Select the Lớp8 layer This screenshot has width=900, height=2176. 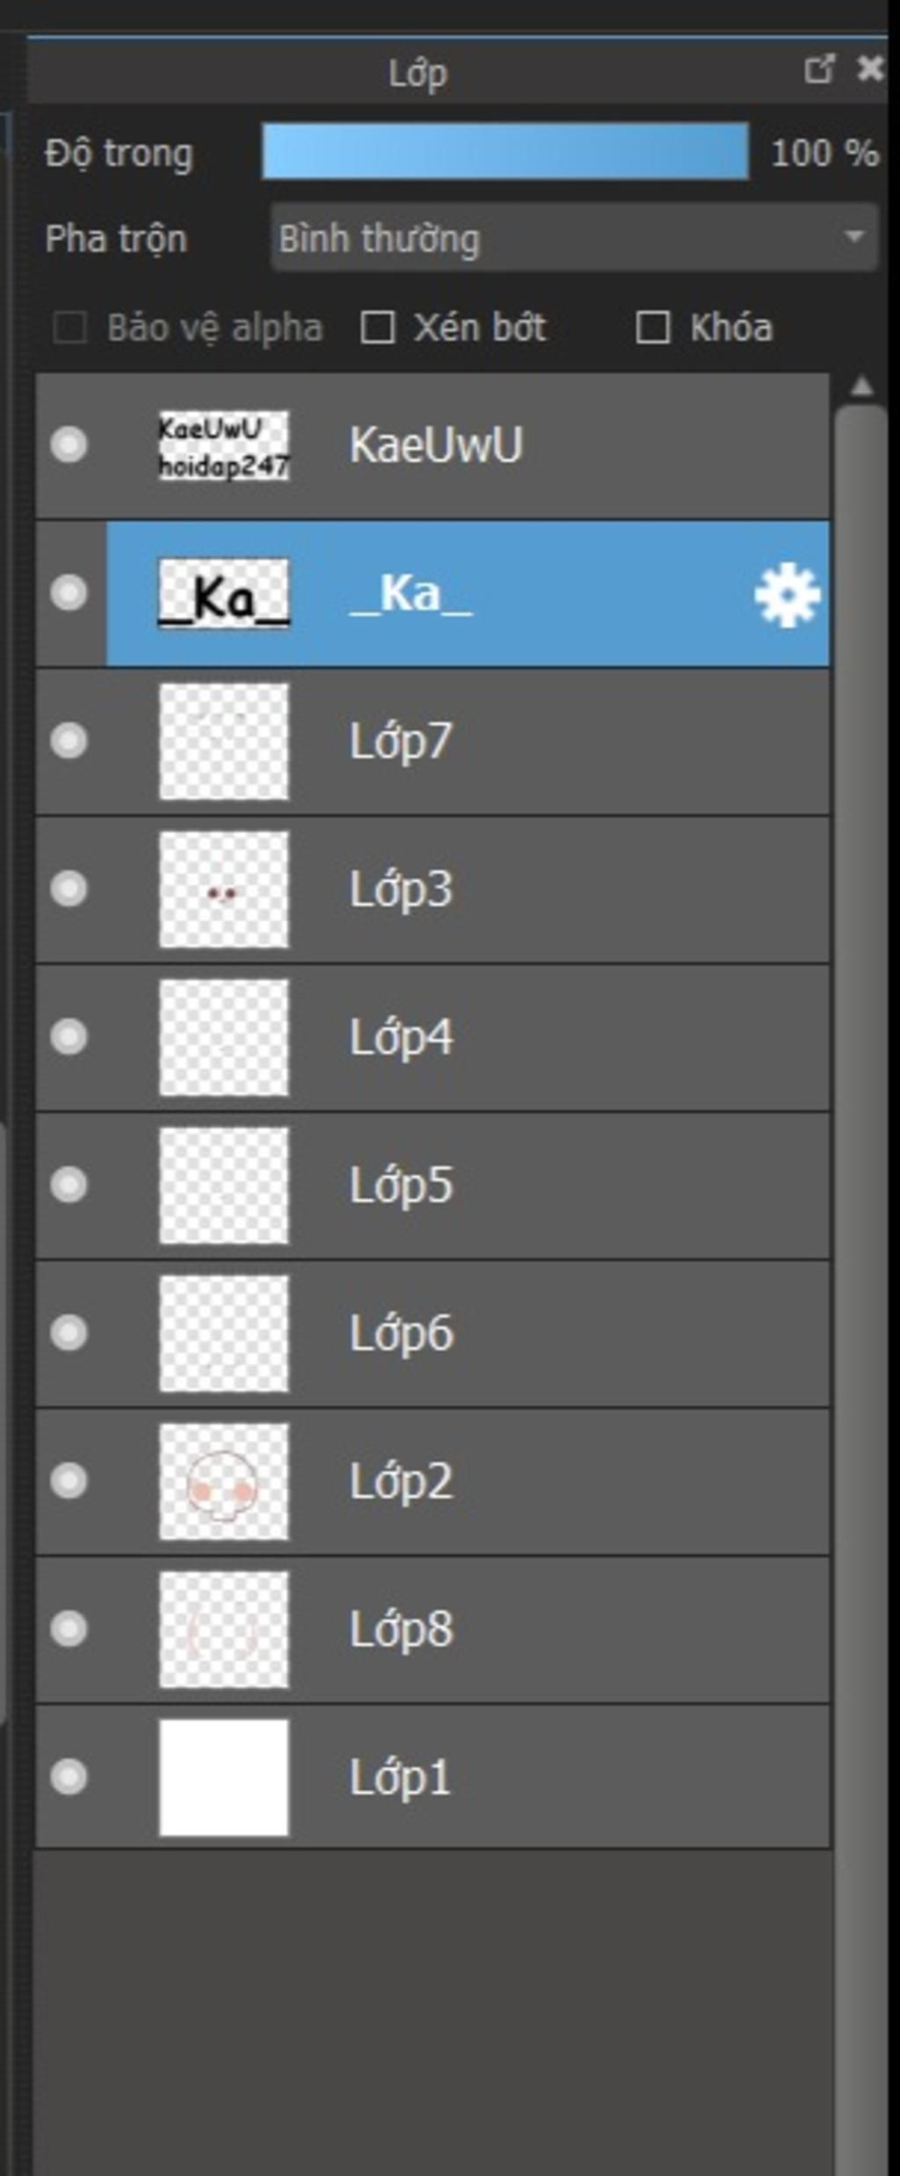coord(527,1629)
